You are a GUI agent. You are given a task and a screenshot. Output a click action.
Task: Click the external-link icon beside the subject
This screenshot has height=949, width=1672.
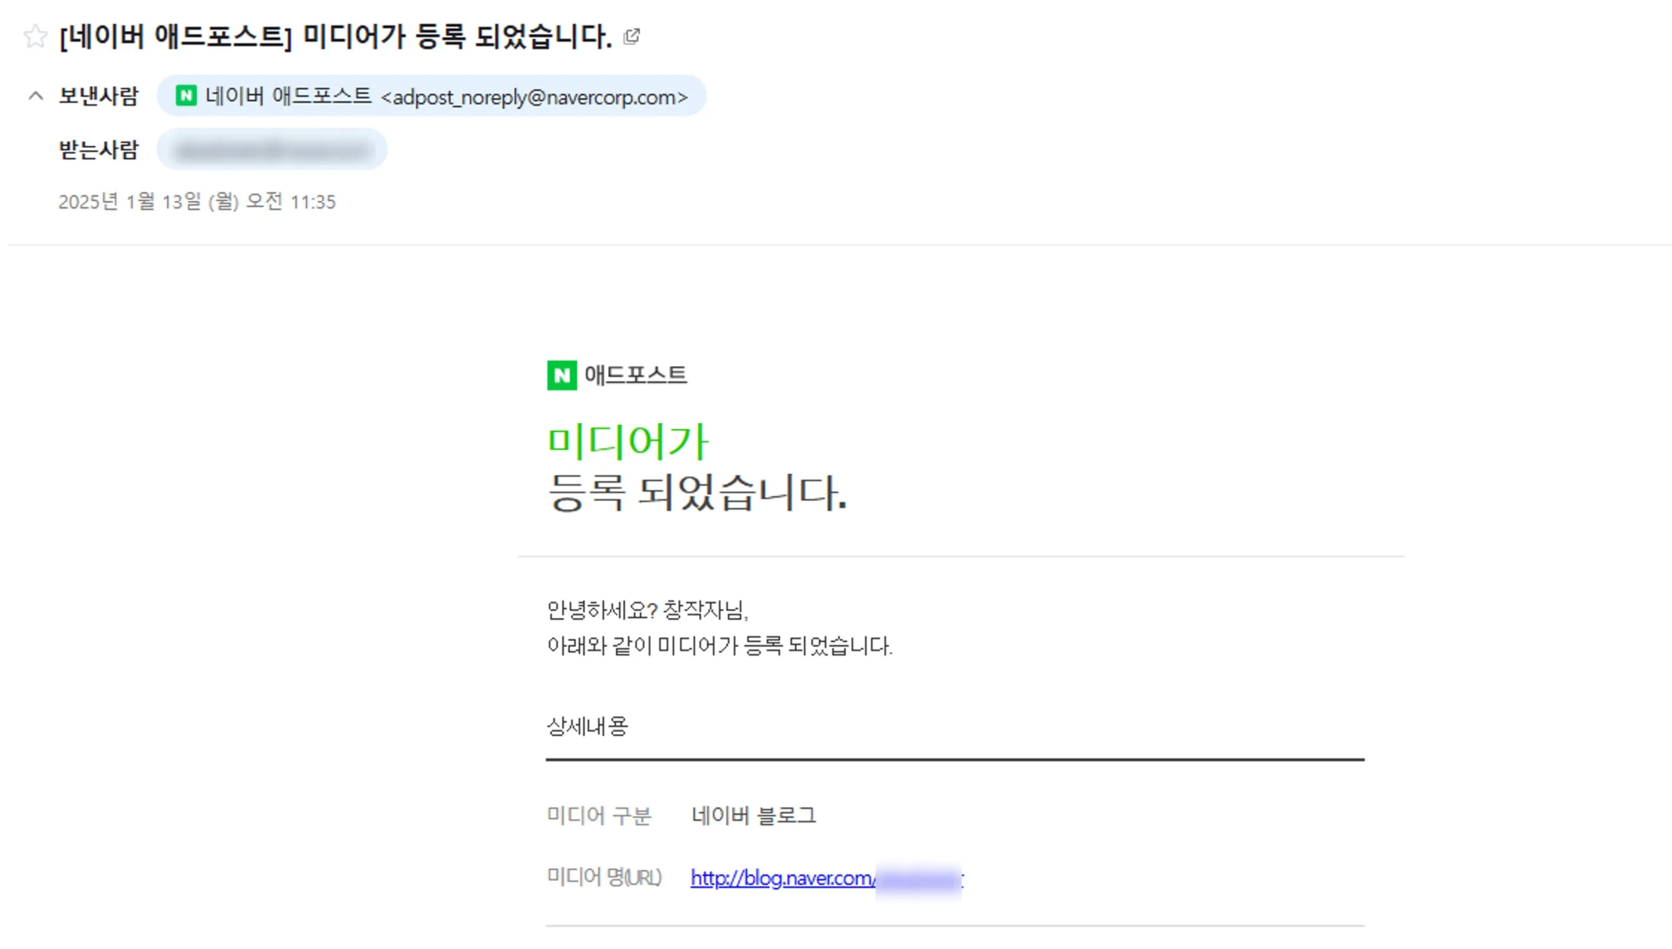coord(631,37)
